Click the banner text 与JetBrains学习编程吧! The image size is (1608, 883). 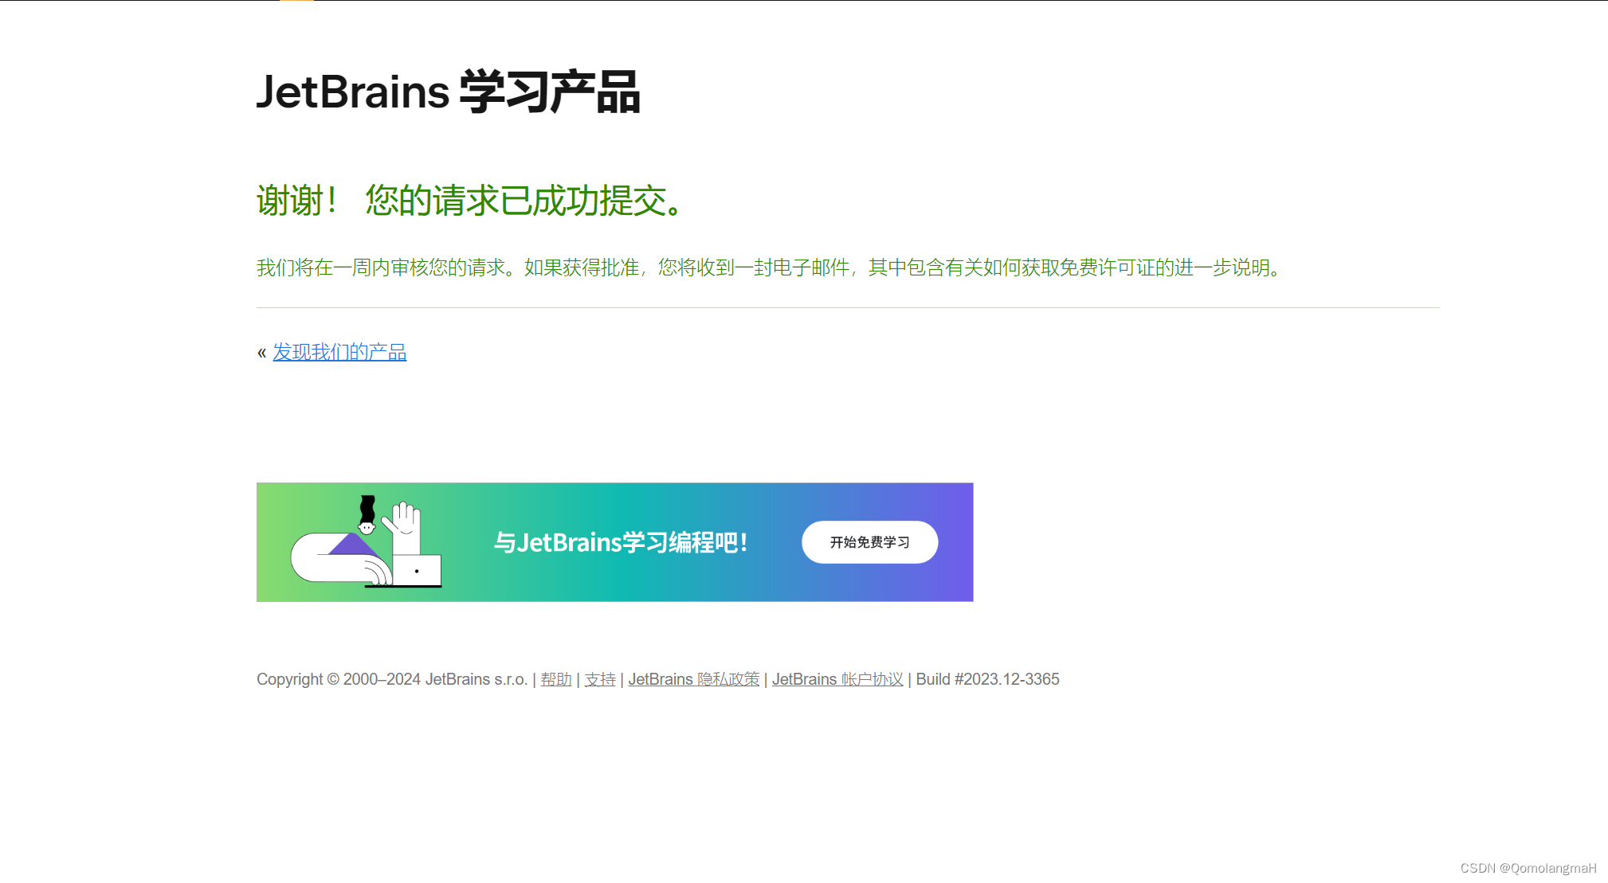620,542
